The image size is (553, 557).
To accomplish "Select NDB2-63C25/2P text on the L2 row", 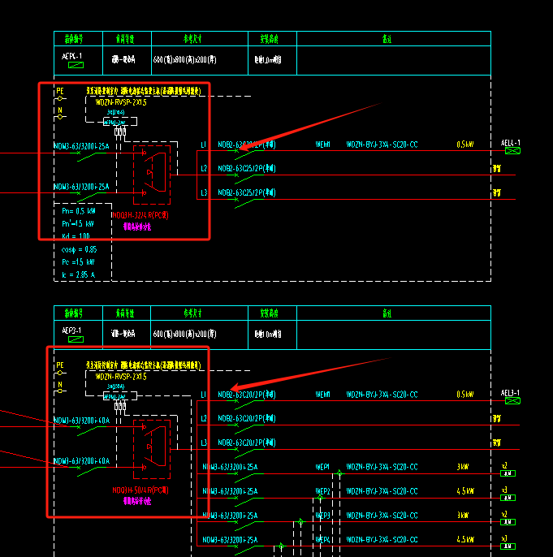I will point(247,168).
